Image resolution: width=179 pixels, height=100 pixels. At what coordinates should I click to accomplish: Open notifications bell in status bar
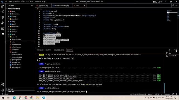point(176,94)
